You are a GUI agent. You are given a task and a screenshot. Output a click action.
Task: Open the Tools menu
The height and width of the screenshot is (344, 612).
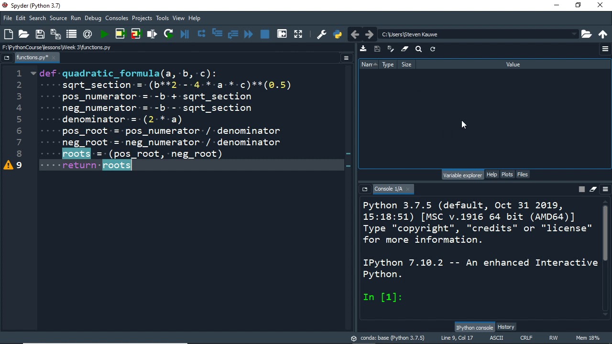(162, 18)
